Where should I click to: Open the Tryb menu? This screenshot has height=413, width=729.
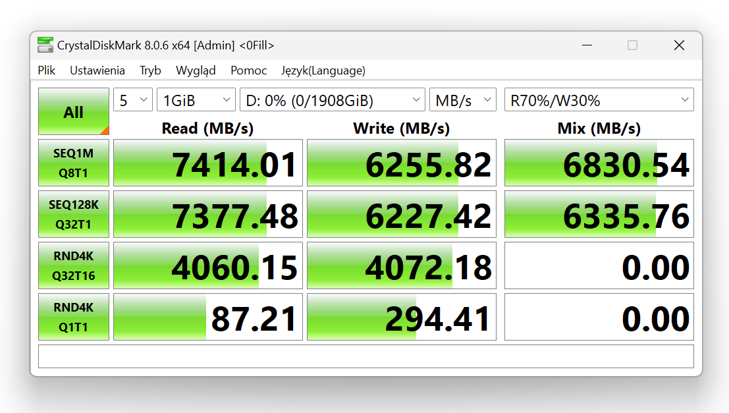(x=150, y=70)
